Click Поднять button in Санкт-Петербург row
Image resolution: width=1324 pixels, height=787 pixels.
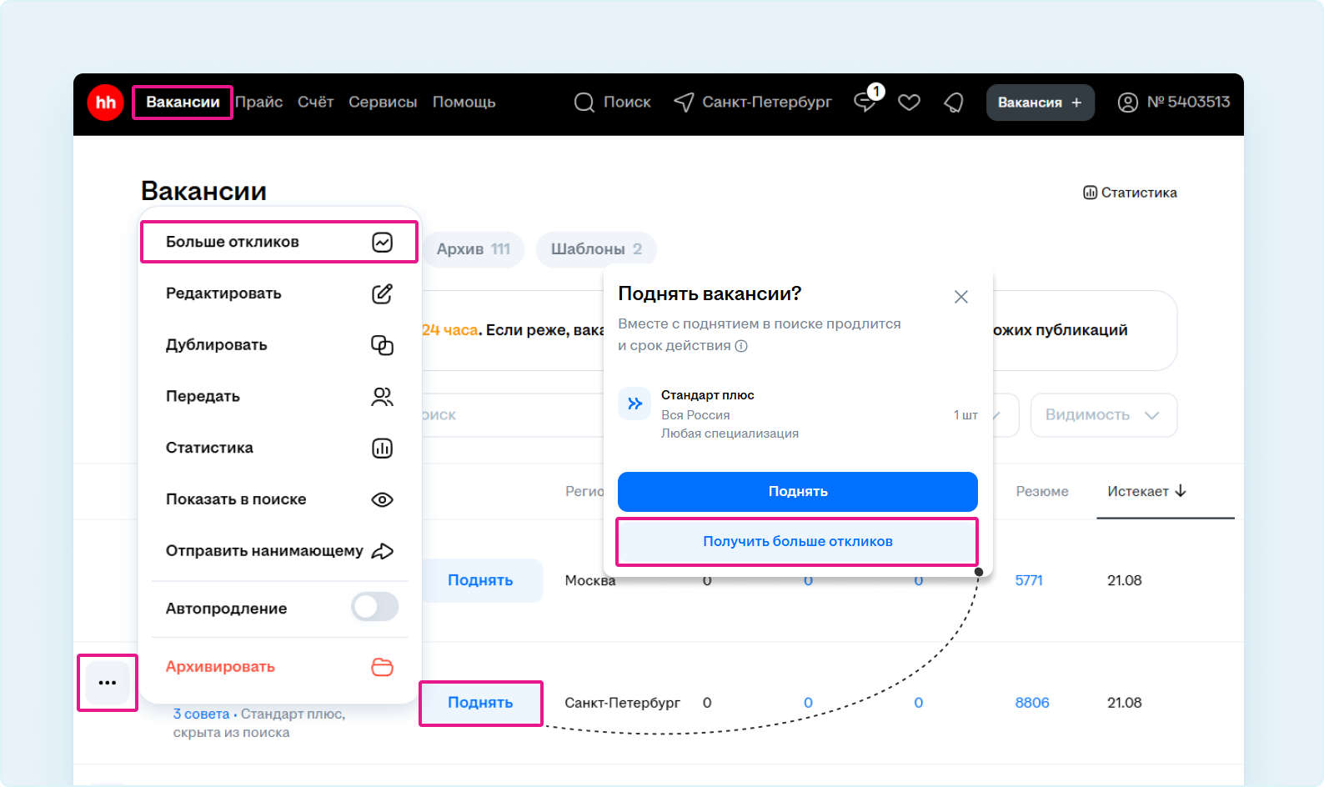click(480, 703)
